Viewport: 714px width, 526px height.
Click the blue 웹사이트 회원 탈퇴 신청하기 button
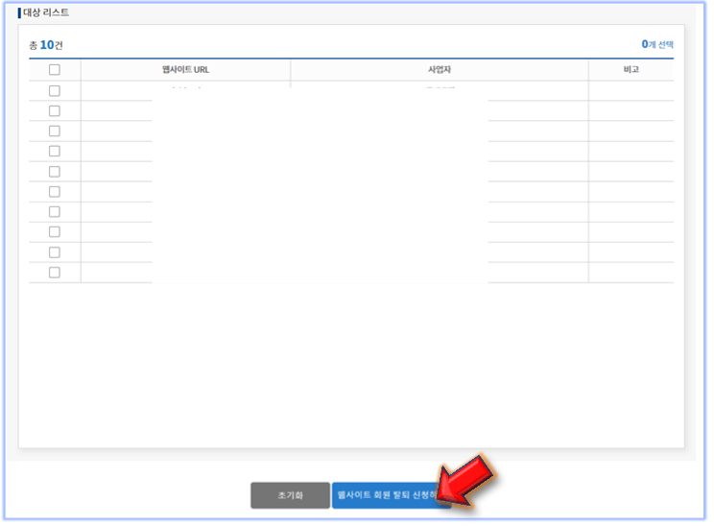(x=391, y=495)
